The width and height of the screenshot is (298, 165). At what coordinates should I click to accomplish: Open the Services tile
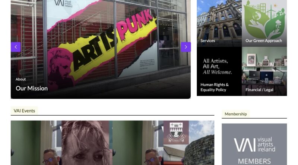(219, 23)
